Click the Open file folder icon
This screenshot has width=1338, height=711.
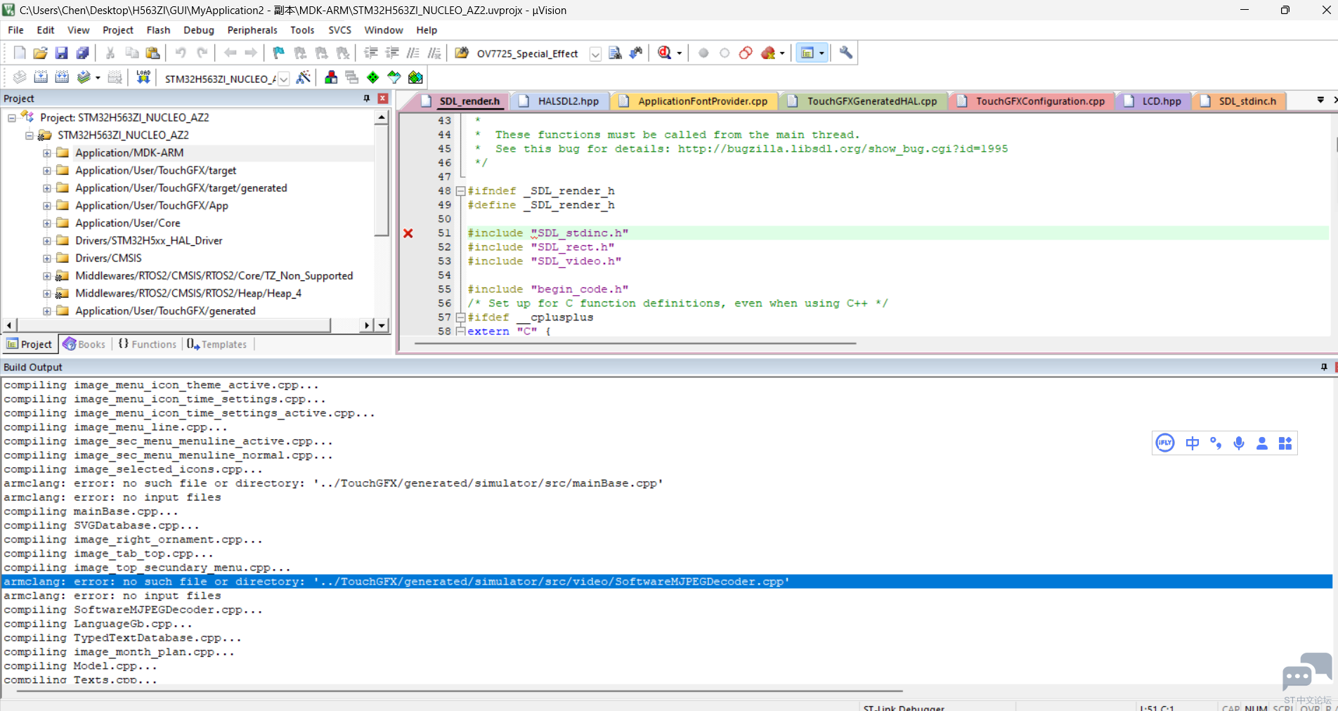[40, 53]
